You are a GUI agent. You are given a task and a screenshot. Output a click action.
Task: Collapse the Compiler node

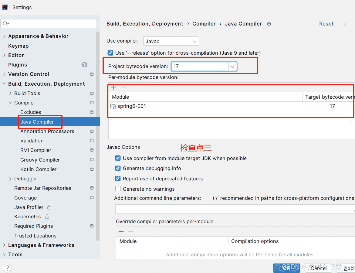click(x=10, y=103)
